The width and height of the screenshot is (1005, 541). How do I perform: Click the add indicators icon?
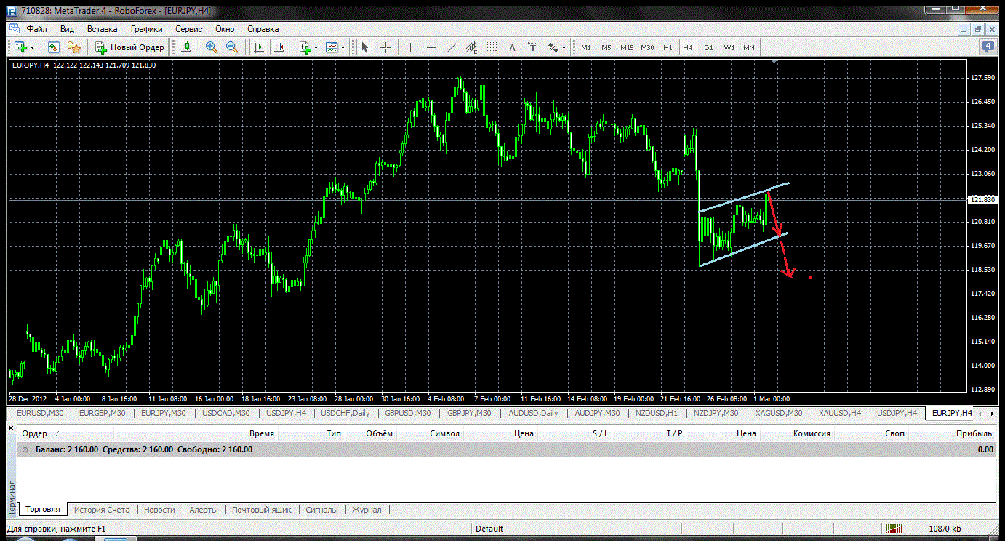pyautogui.click(x=305, y=47)
